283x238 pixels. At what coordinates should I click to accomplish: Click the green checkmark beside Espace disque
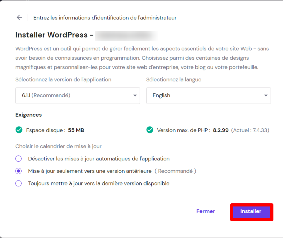click(19, 130)
